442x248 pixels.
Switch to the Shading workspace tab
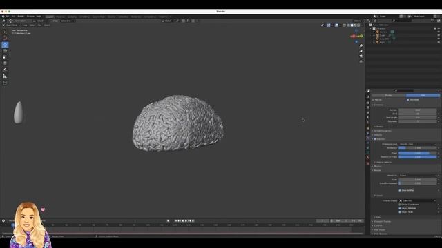pos(111,17)
